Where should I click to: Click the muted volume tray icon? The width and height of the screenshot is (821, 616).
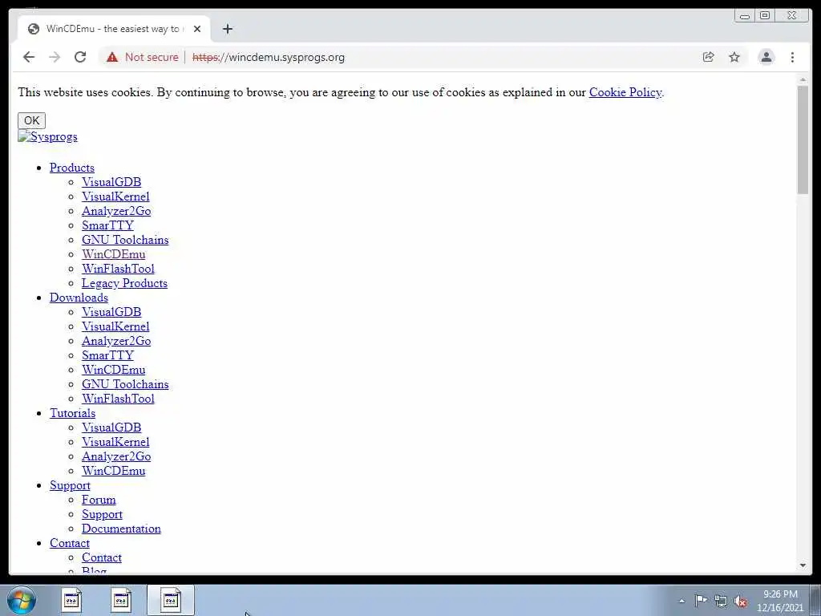click(740, 601)
